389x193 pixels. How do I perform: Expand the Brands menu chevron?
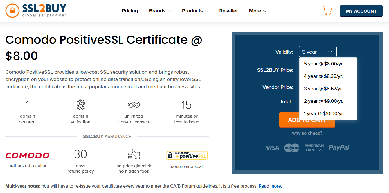pos(169,11)
